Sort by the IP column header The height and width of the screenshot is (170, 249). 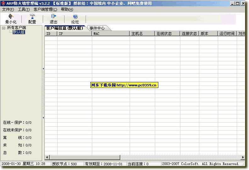(74, 34)
